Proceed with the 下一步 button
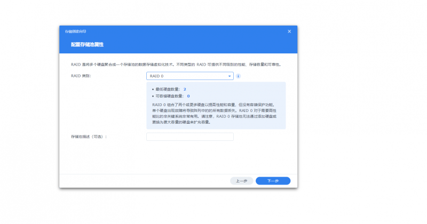This screenshot has height=224, width=427. [273, 181]
